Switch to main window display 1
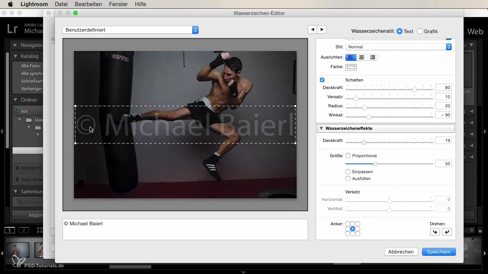 10,230
